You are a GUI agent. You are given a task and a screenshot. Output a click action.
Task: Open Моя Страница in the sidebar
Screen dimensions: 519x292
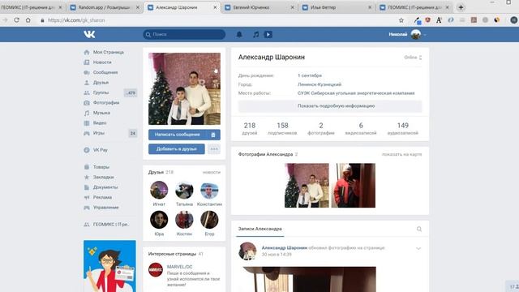(x=108, y=52)
